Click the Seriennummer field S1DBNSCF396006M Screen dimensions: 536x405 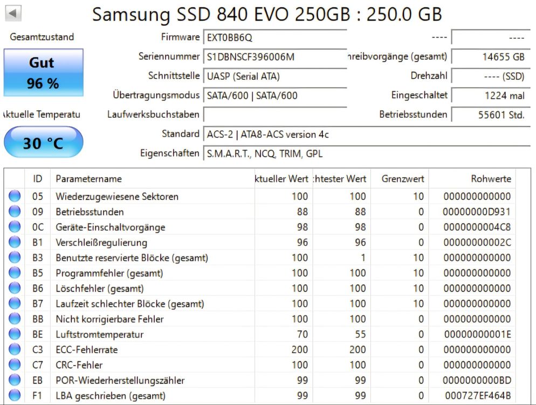coord(275,57)
